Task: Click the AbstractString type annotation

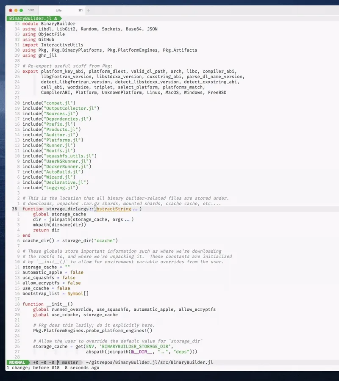Action: click(x=113, y=209)
